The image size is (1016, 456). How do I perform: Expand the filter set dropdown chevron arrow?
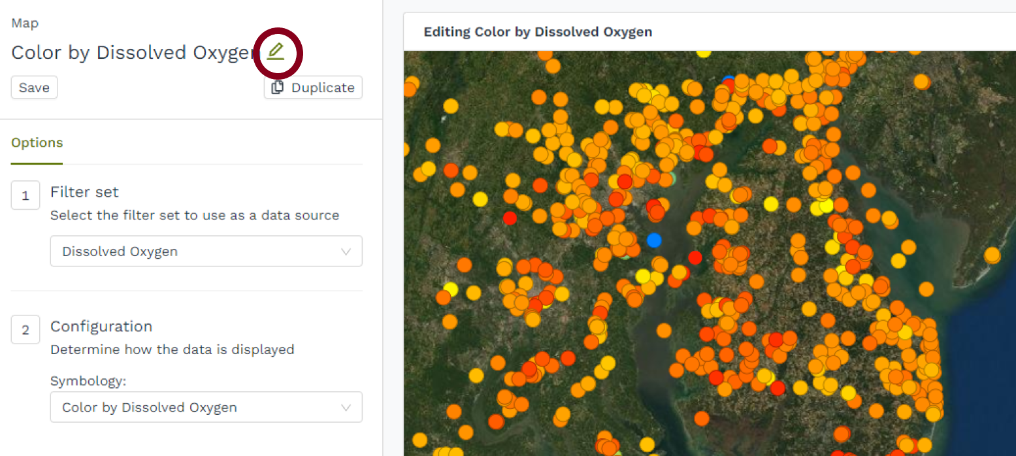coord(346,252)
